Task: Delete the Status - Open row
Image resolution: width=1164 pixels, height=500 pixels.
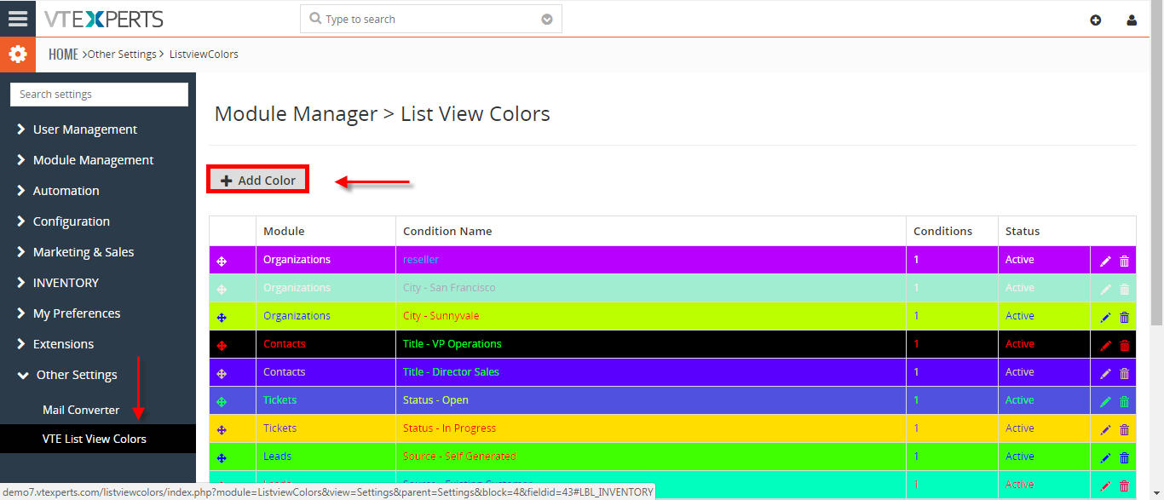Action: (1124, 401)
